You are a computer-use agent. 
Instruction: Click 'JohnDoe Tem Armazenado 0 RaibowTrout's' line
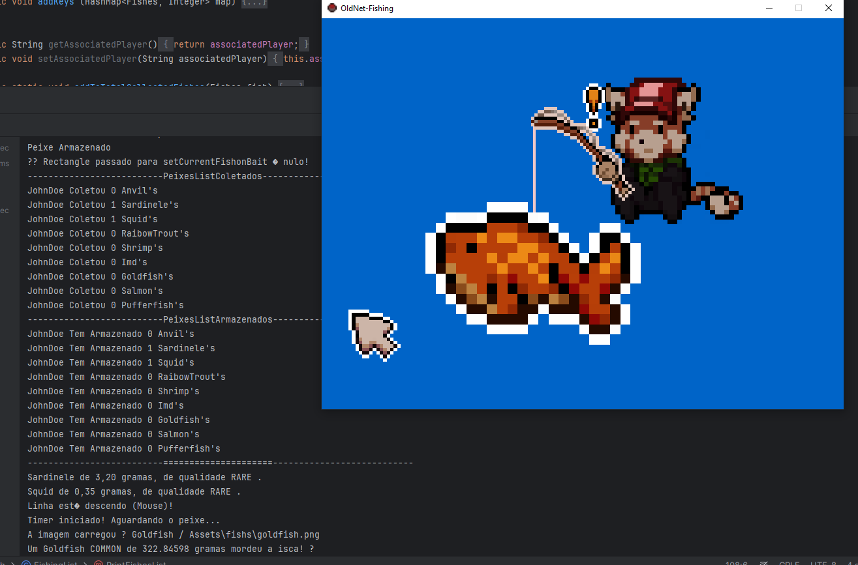coord(127,377)
